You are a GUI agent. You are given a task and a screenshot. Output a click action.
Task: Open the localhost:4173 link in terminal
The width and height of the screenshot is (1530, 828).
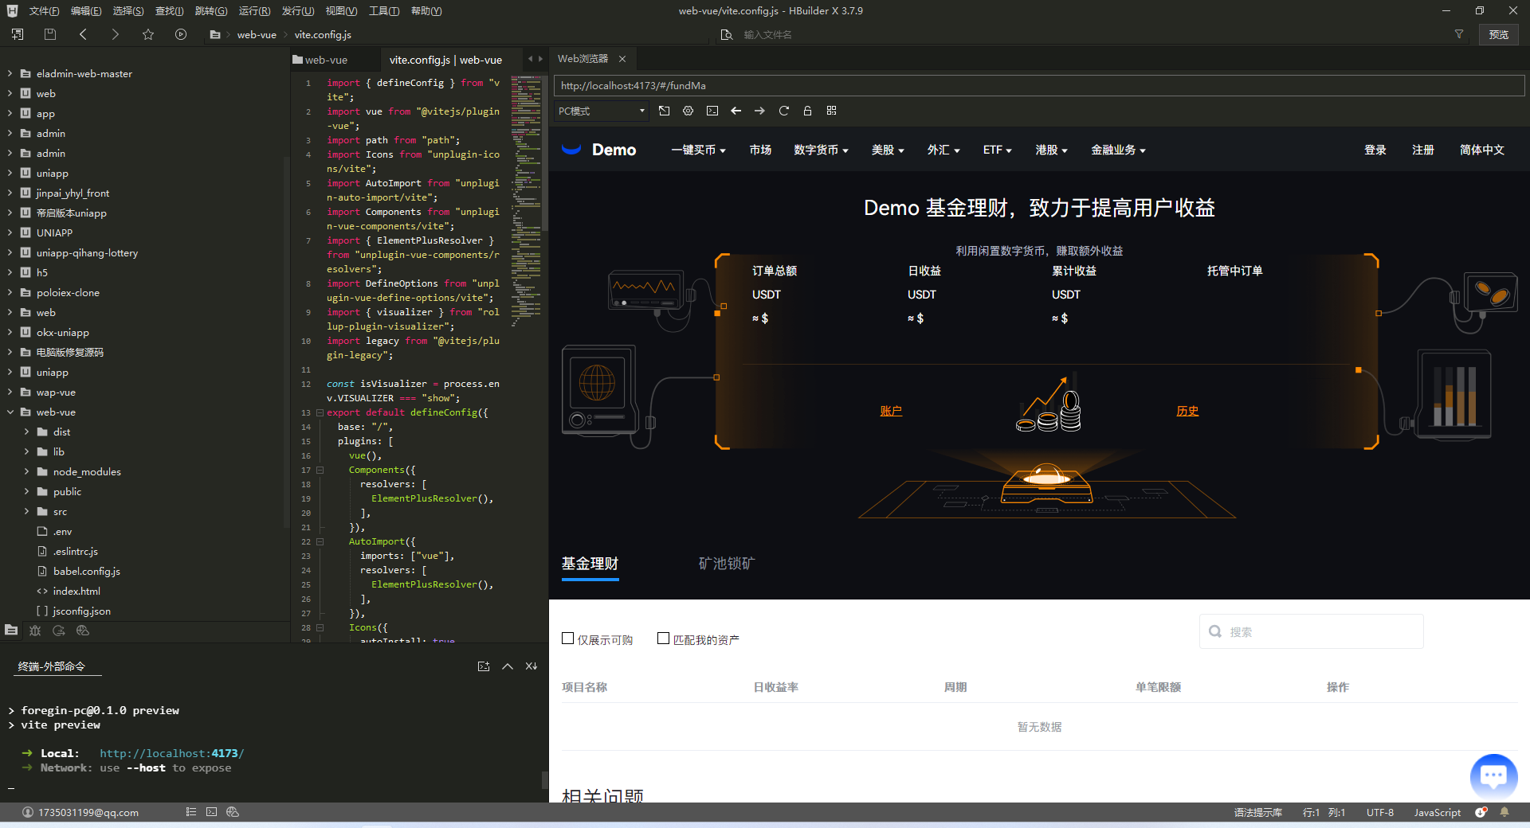coord(171,753)
